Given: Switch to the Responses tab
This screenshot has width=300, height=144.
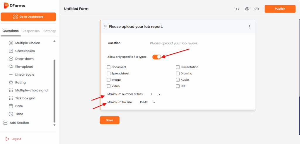Looking at the screenshot, I should pyautogui.click(x=31, y=31).
